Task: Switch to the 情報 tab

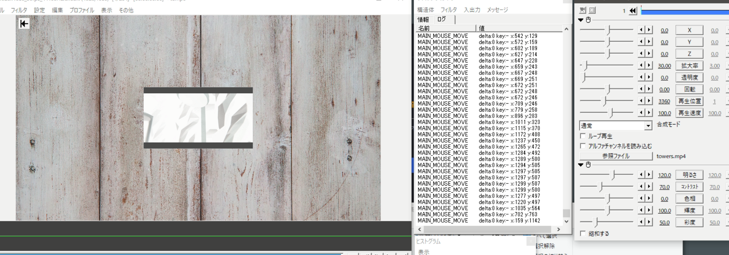Action: point(423,20)
